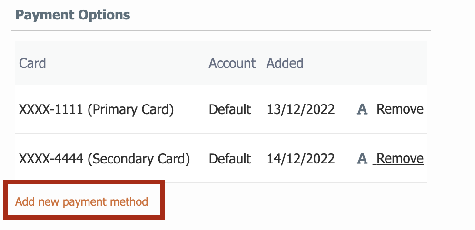Click the (Primary Card) label
The height and width of the screenshot is (230, 475).
point(130,110)
